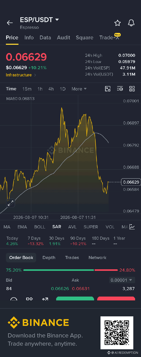Image resolution: width=141 pixels, height=357 pixels.
Task: Toggle the SUPER indicator
Action: (91, 227)
